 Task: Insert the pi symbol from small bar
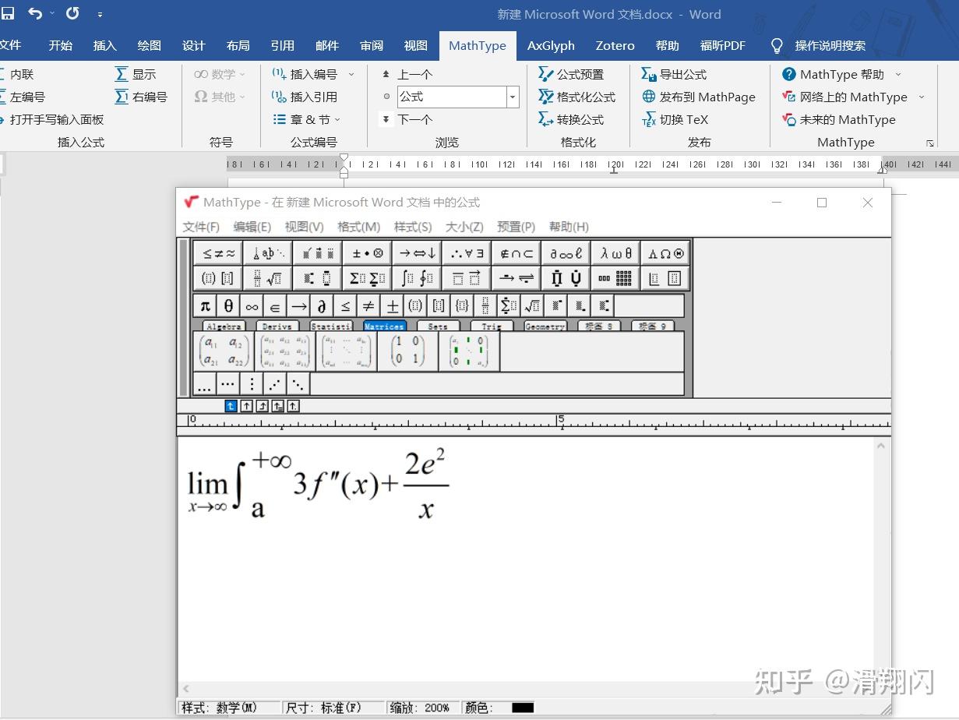pyautogui.click(x=205, y=305)
